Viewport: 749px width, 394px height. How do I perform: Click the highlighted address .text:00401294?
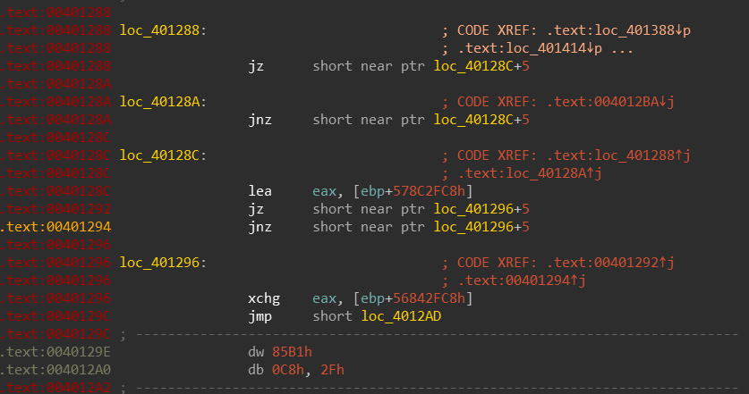(55, 227)
